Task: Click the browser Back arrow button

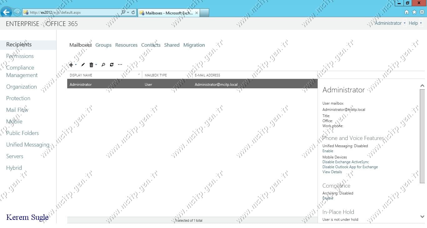Action: coord(6,12)
